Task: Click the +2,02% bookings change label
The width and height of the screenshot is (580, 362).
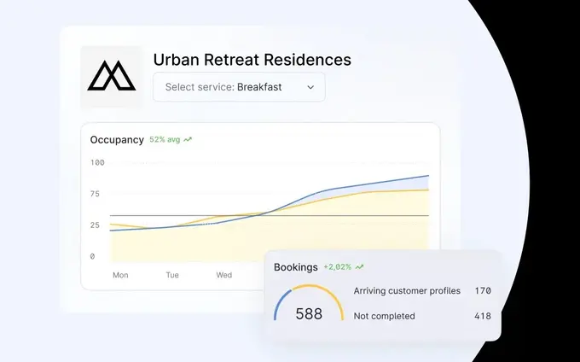Action: [x=338, y=267]
